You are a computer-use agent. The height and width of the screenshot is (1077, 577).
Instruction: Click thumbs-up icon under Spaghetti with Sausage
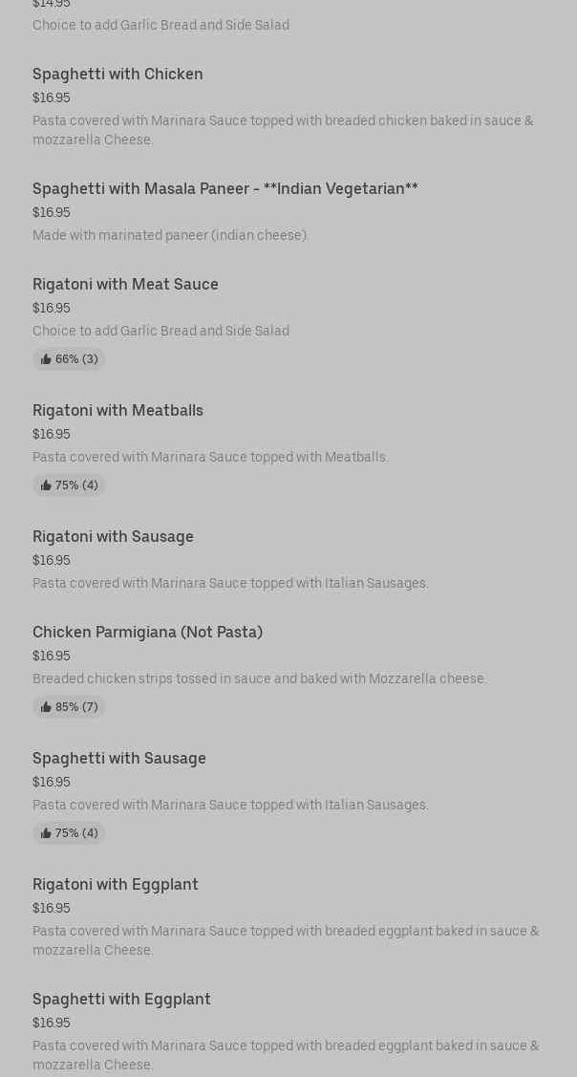coord(46,833)
